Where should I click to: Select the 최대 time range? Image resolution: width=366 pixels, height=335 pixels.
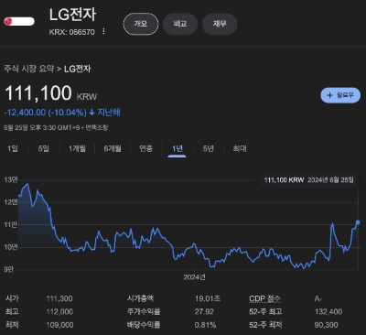click(x=240, y=148)
